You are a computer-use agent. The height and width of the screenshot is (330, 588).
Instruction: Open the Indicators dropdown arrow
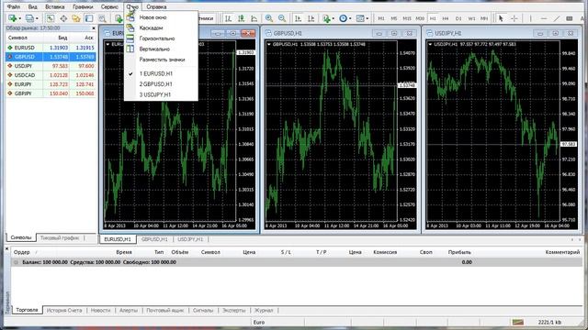pos(334,18)
